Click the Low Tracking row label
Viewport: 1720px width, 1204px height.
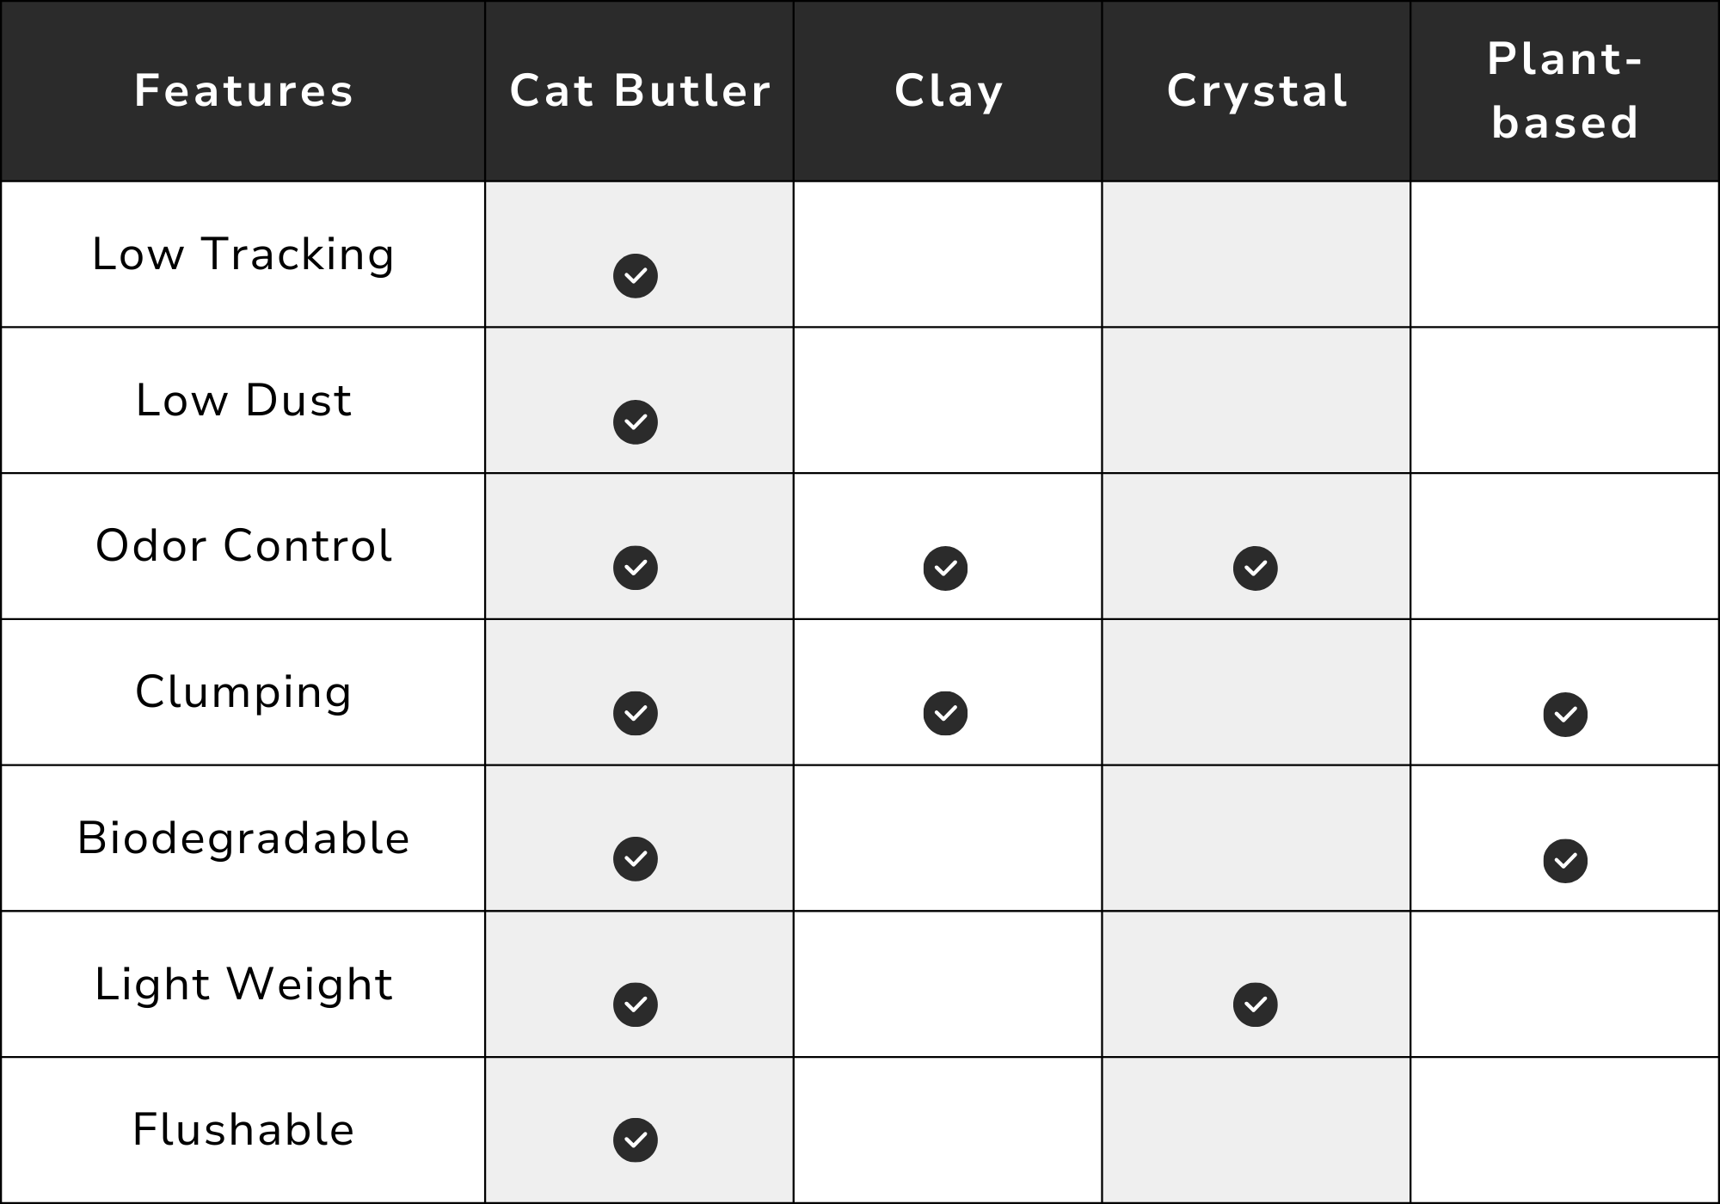coord(243,255)
